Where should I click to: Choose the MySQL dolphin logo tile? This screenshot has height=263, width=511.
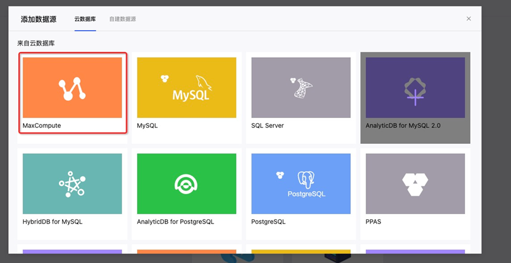187,87
